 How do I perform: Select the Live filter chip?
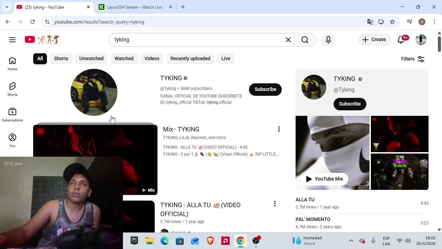pos(226,58)
